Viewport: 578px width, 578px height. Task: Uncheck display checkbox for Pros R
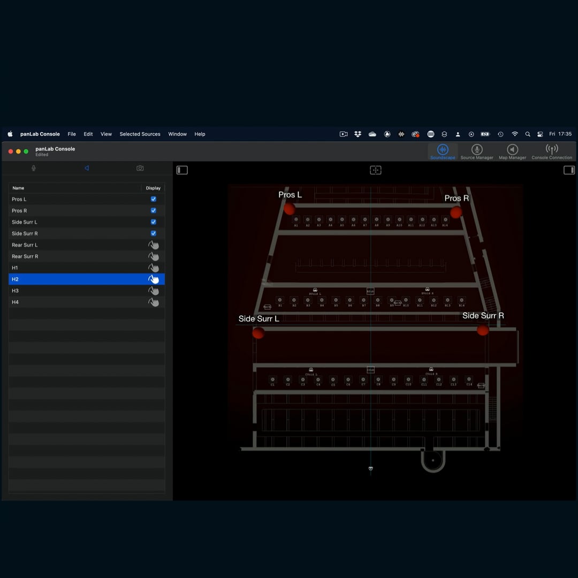click(154, 210)
